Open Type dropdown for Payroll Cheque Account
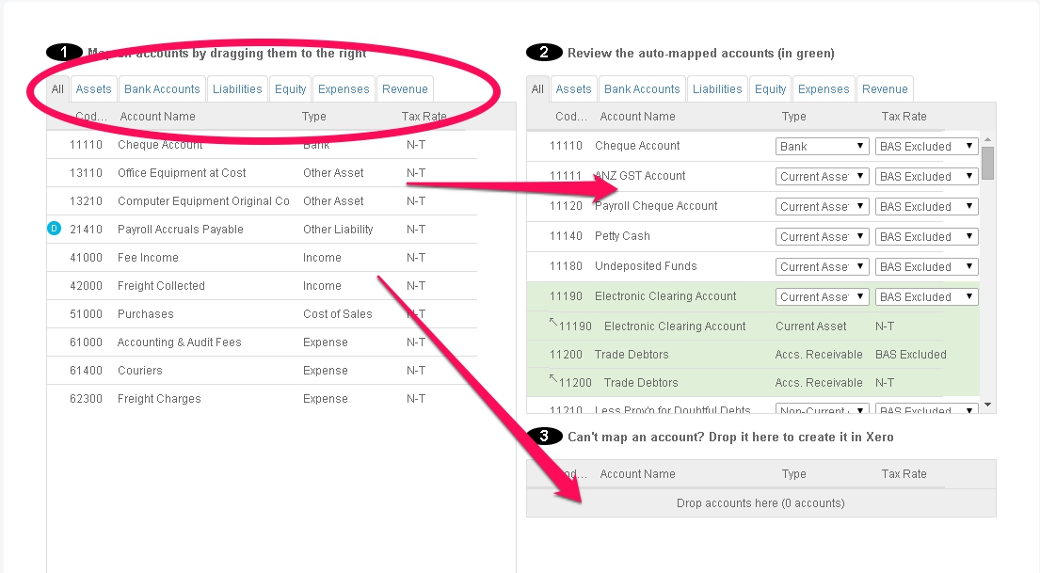Image resolution: width=1040 pixels, height=573 pixels. coord(821,207)
